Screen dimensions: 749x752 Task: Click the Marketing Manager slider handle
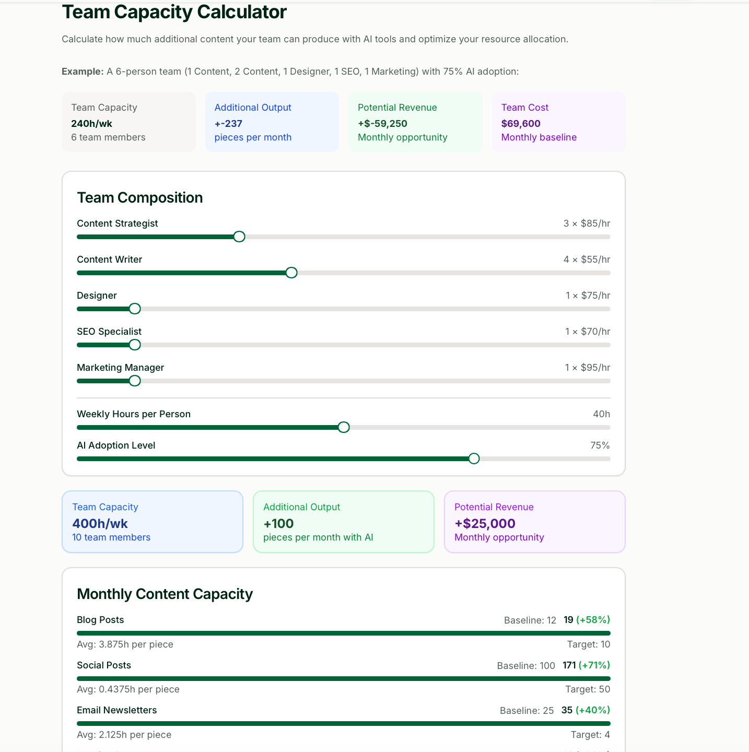tap(134, 381)
